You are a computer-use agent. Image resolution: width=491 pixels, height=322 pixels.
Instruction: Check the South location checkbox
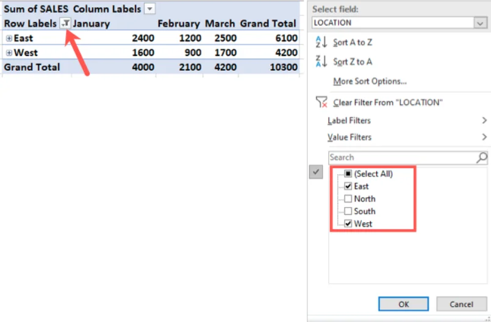click(x=348, y=212)
